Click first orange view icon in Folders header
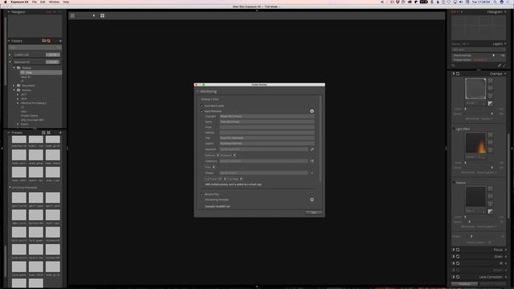The image size is (514, 289). (x=43, y=41)
